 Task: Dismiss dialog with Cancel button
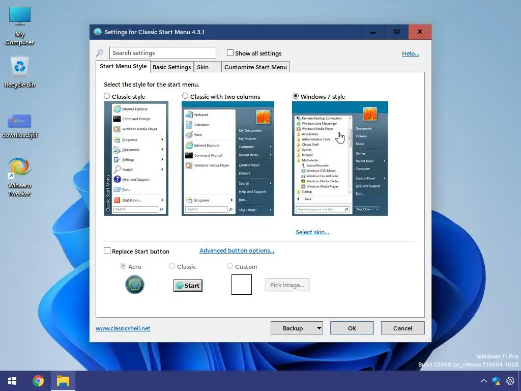click(x=403, y=328)
